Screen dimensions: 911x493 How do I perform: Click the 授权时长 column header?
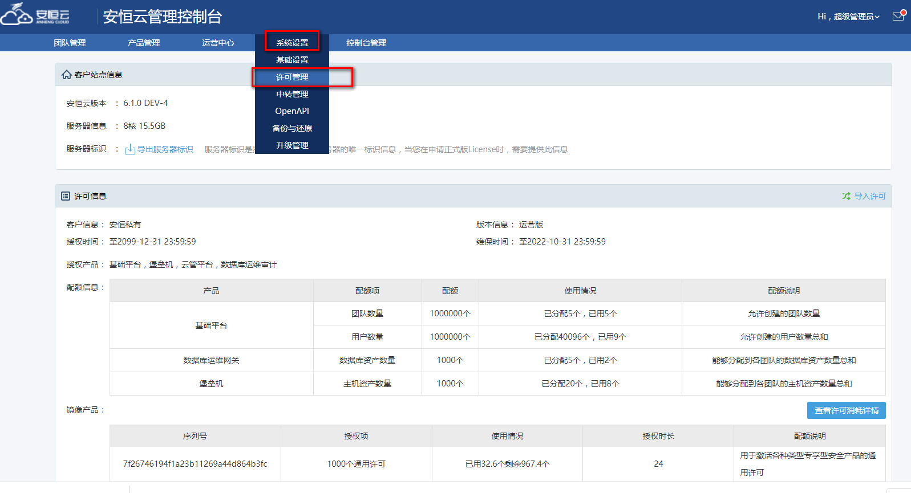tap(658, 436)
